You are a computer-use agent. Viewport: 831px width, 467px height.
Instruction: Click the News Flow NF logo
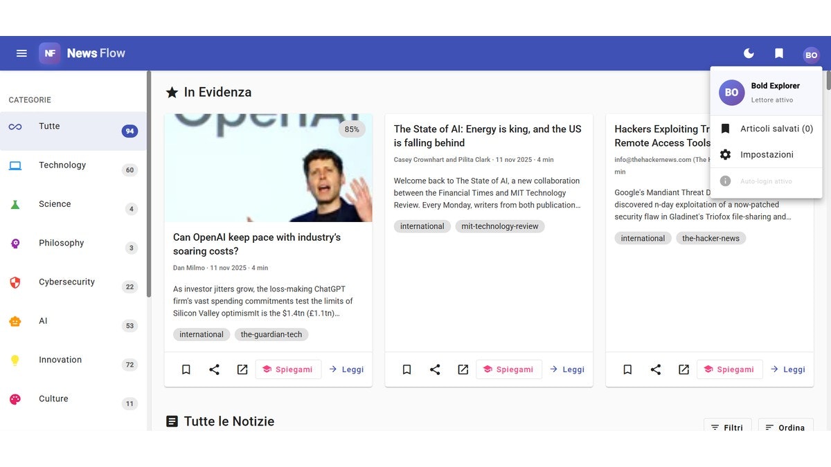coord(49,53)
